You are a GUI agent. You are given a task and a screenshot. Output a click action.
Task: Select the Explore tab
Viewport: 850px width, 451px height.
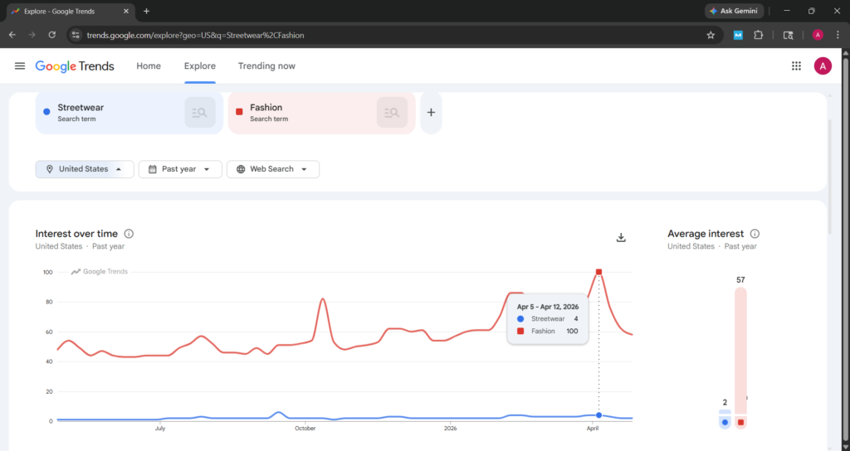[x=200, y=66]
